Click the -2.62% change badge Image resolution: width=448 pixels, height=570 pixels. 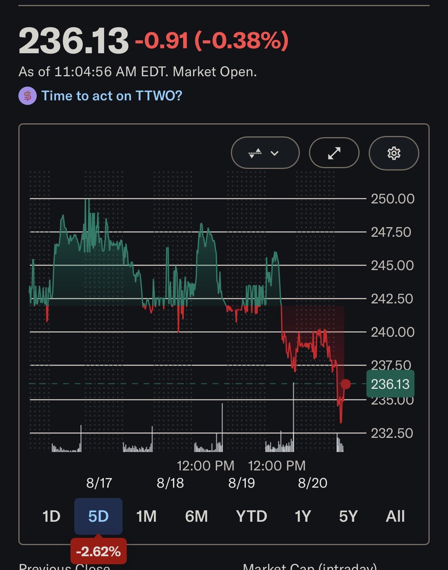coord(98,551)
